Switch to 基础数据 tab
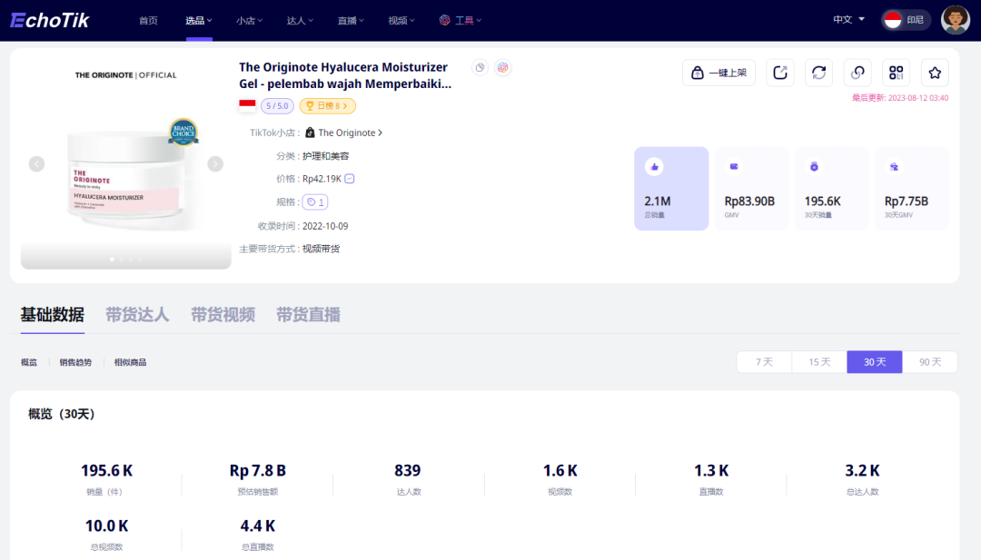Screen dimensions: 981x560 (x=53, y=314)
